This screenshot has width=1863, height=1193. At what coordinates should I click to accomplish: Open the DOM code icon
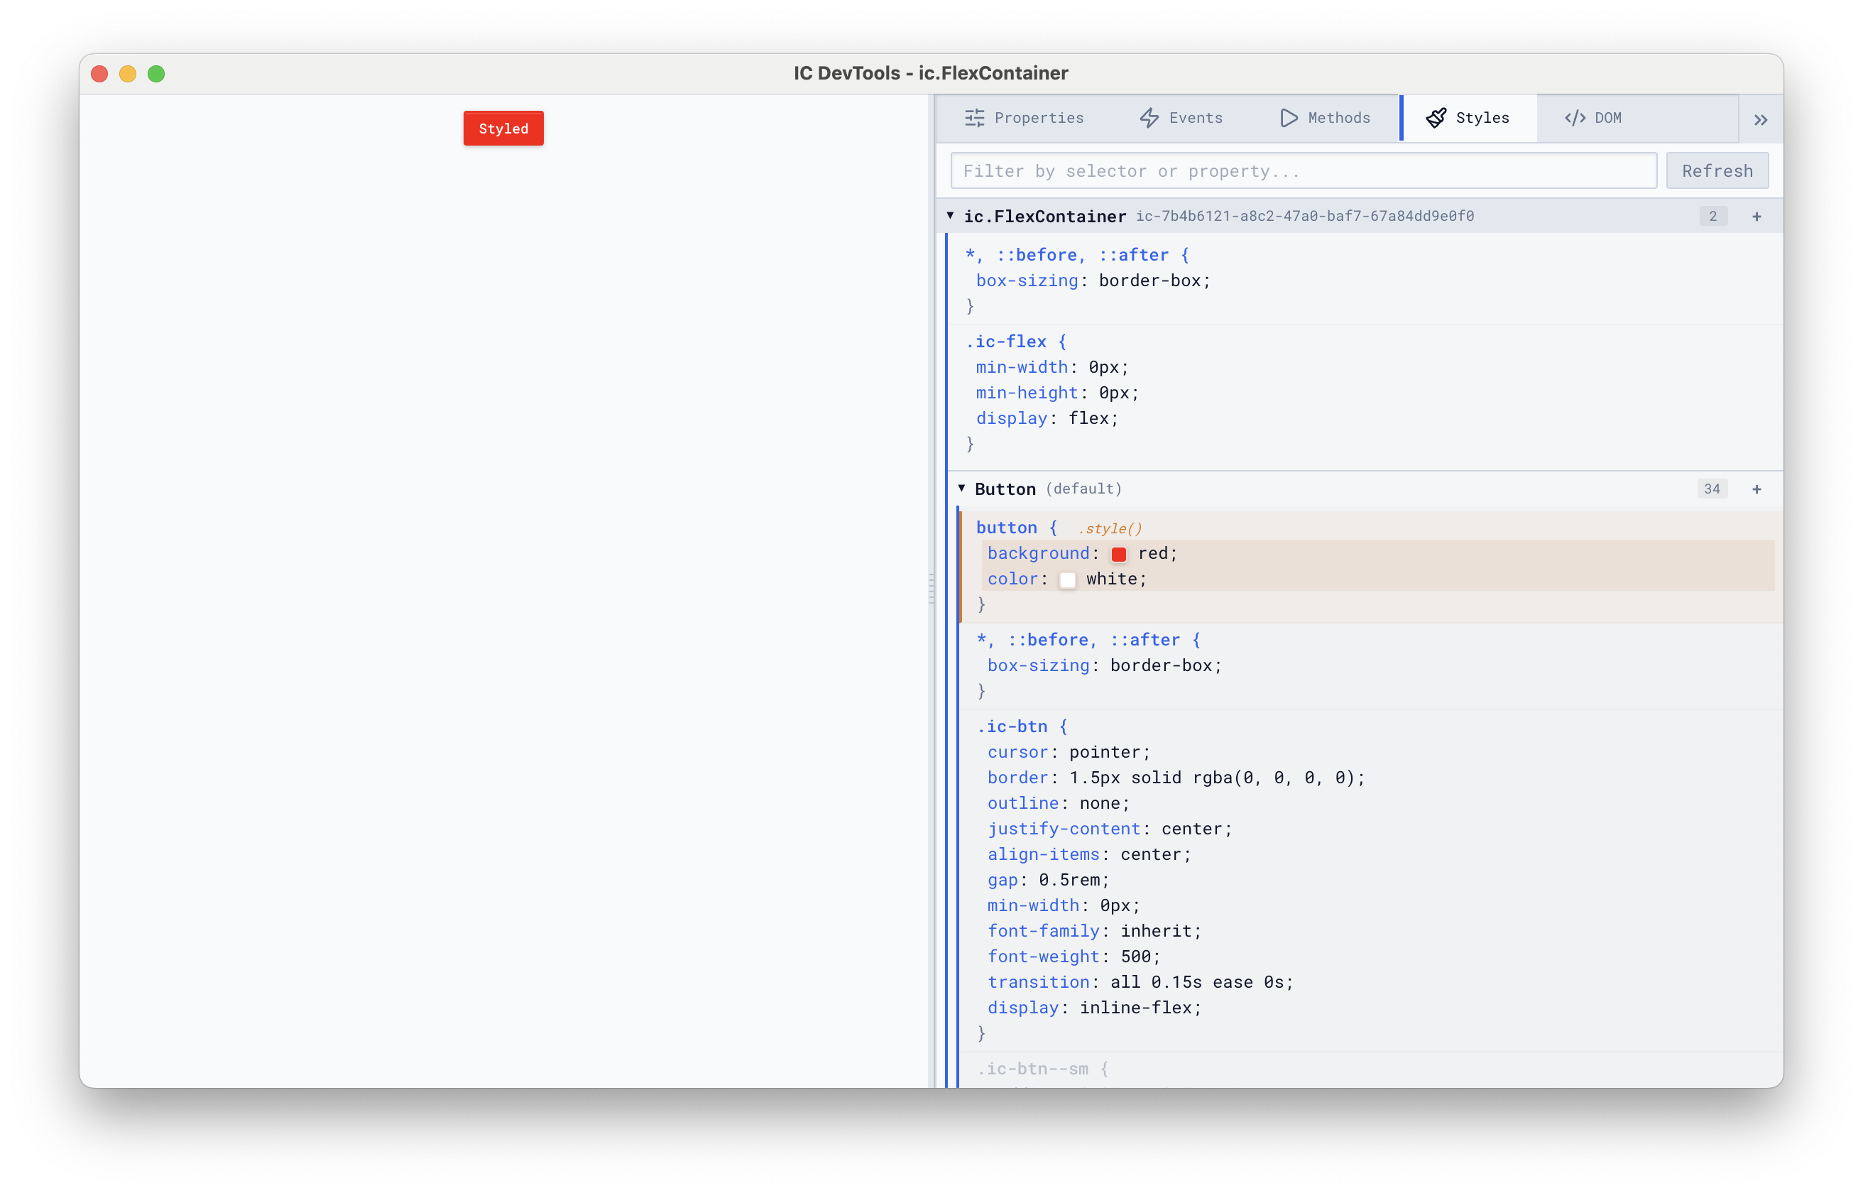point(1574,118)
